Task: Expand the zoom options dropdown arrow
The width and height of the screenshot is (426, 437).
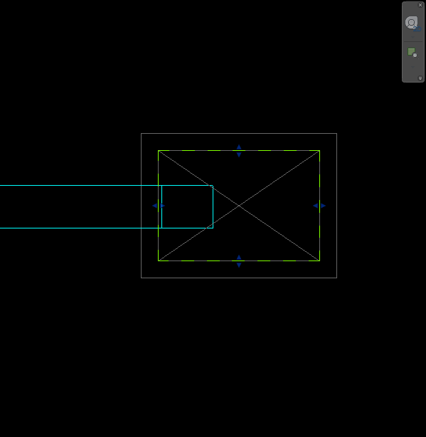Action: pyautogui.click(x=412, y=67)
